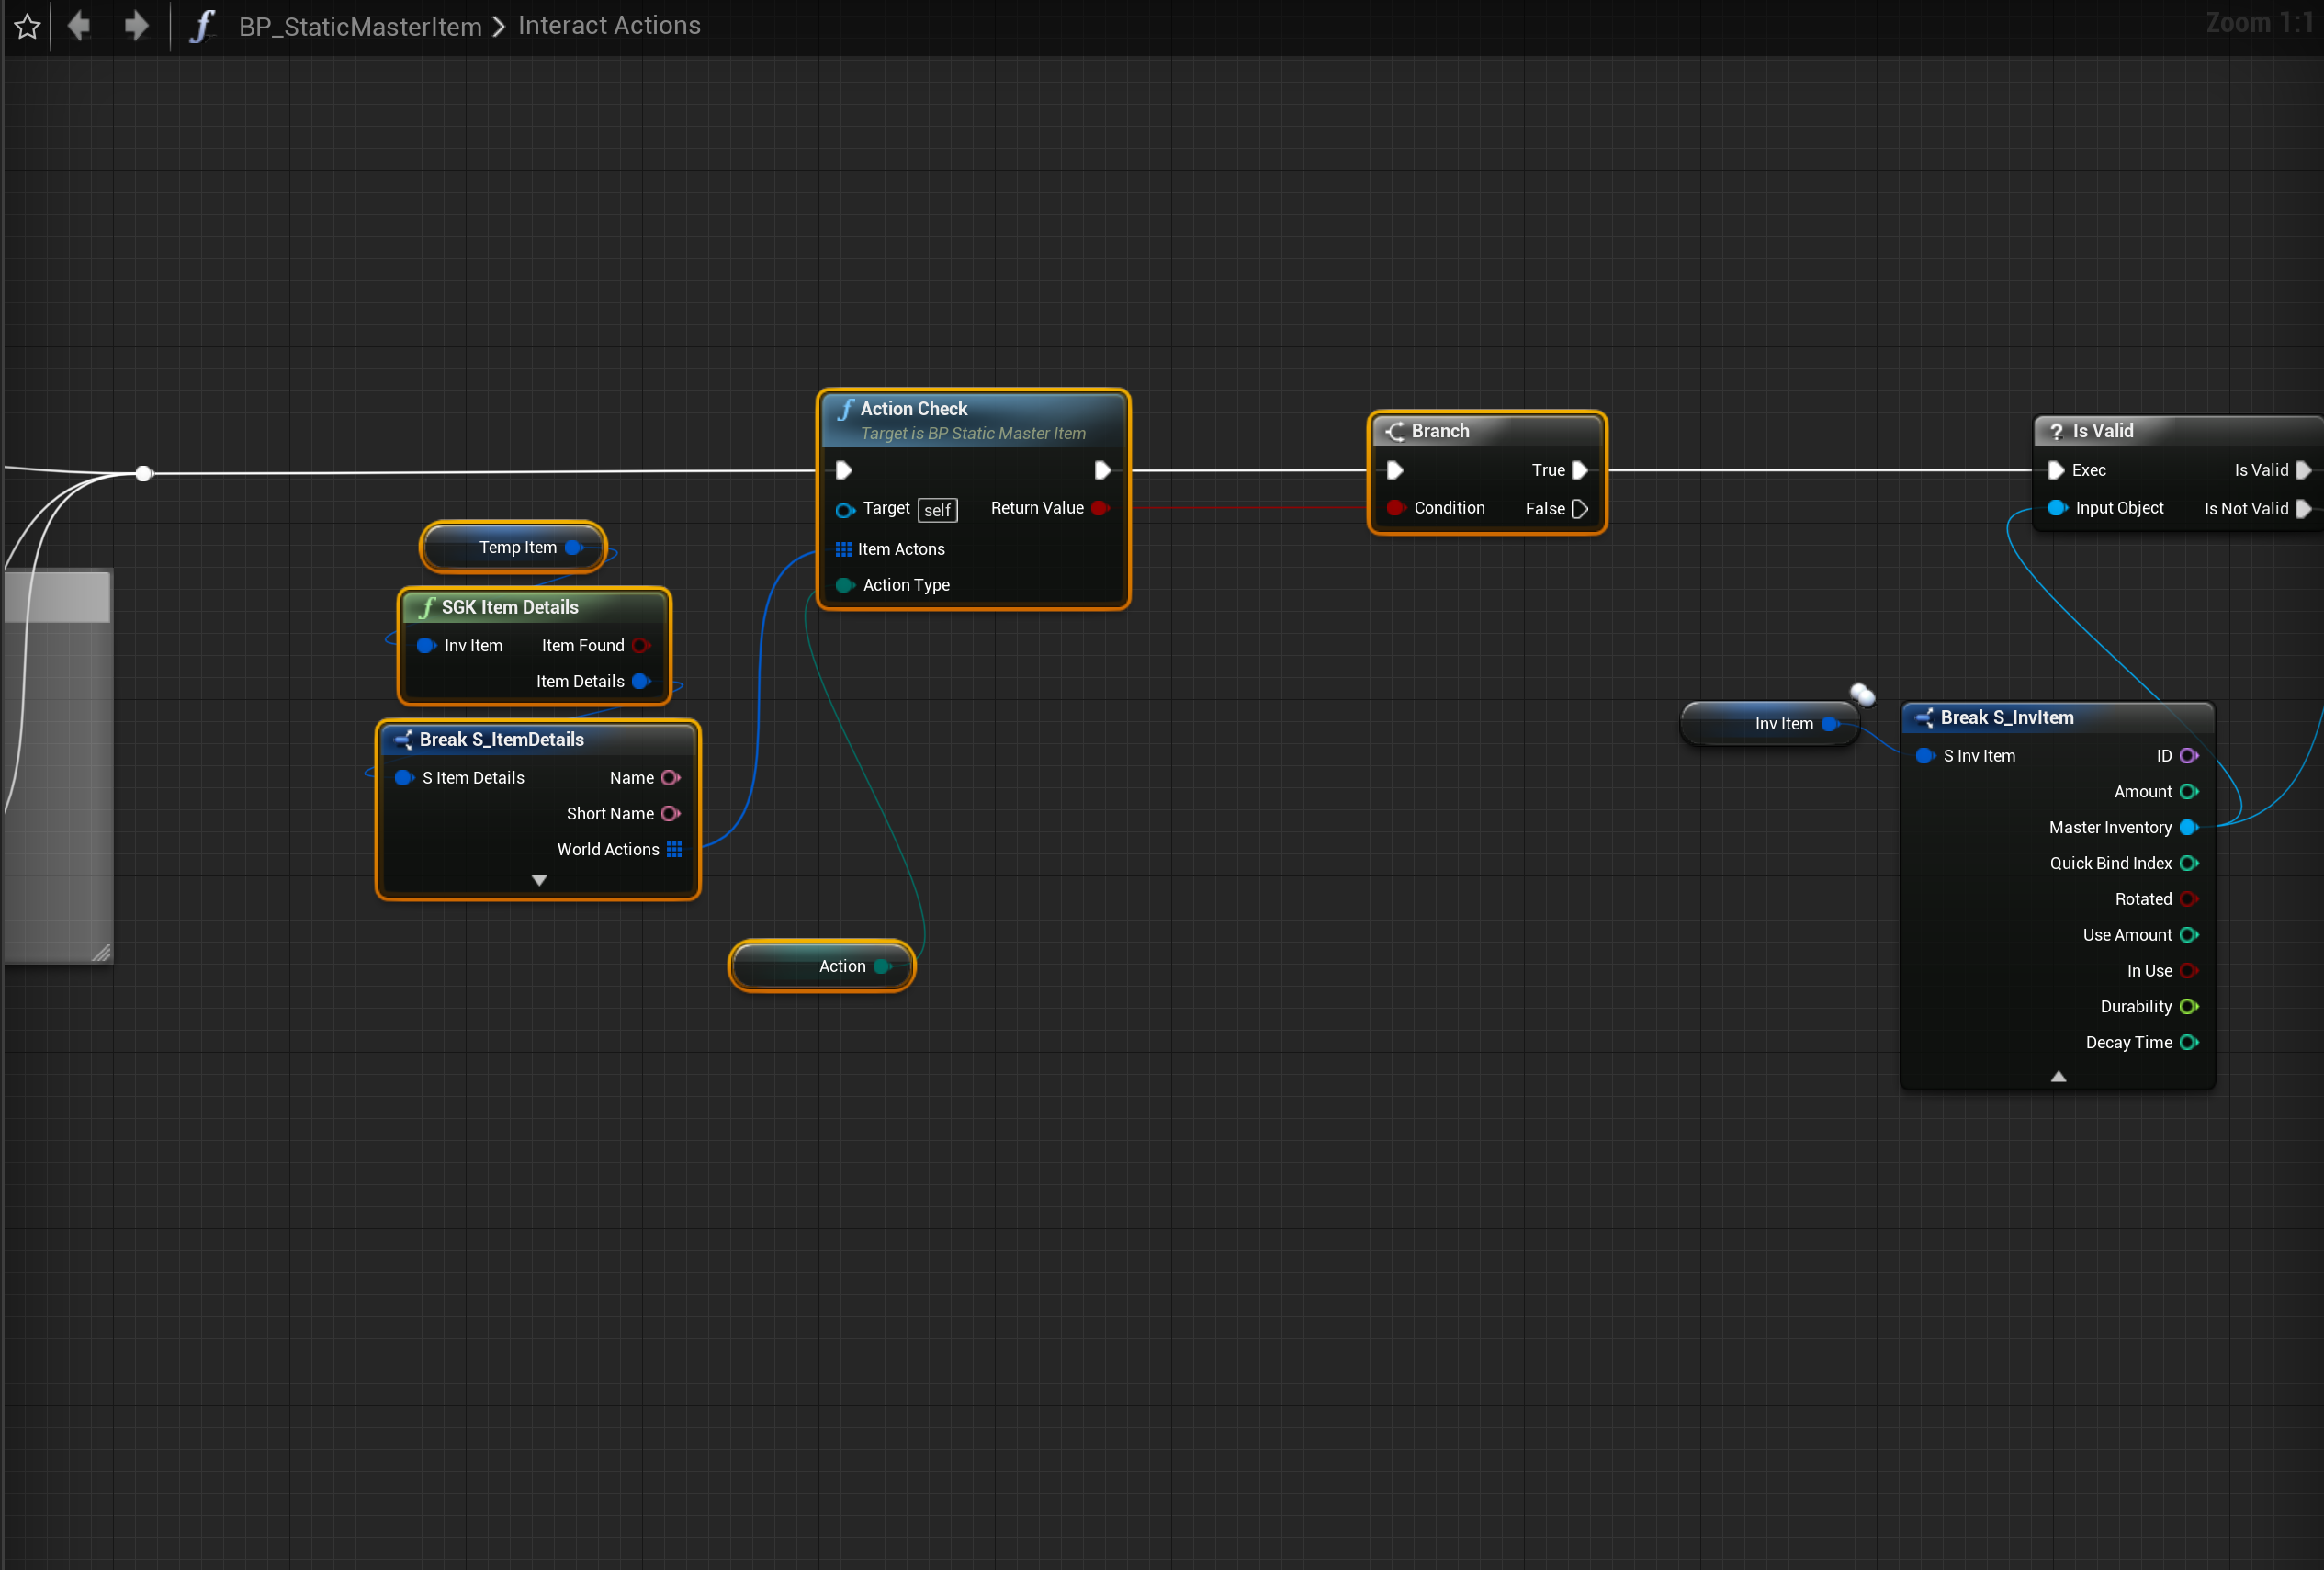Expand Break S_ItemDetails node pins
The image size is (2324, 1570).
click(x=539, y=880)
